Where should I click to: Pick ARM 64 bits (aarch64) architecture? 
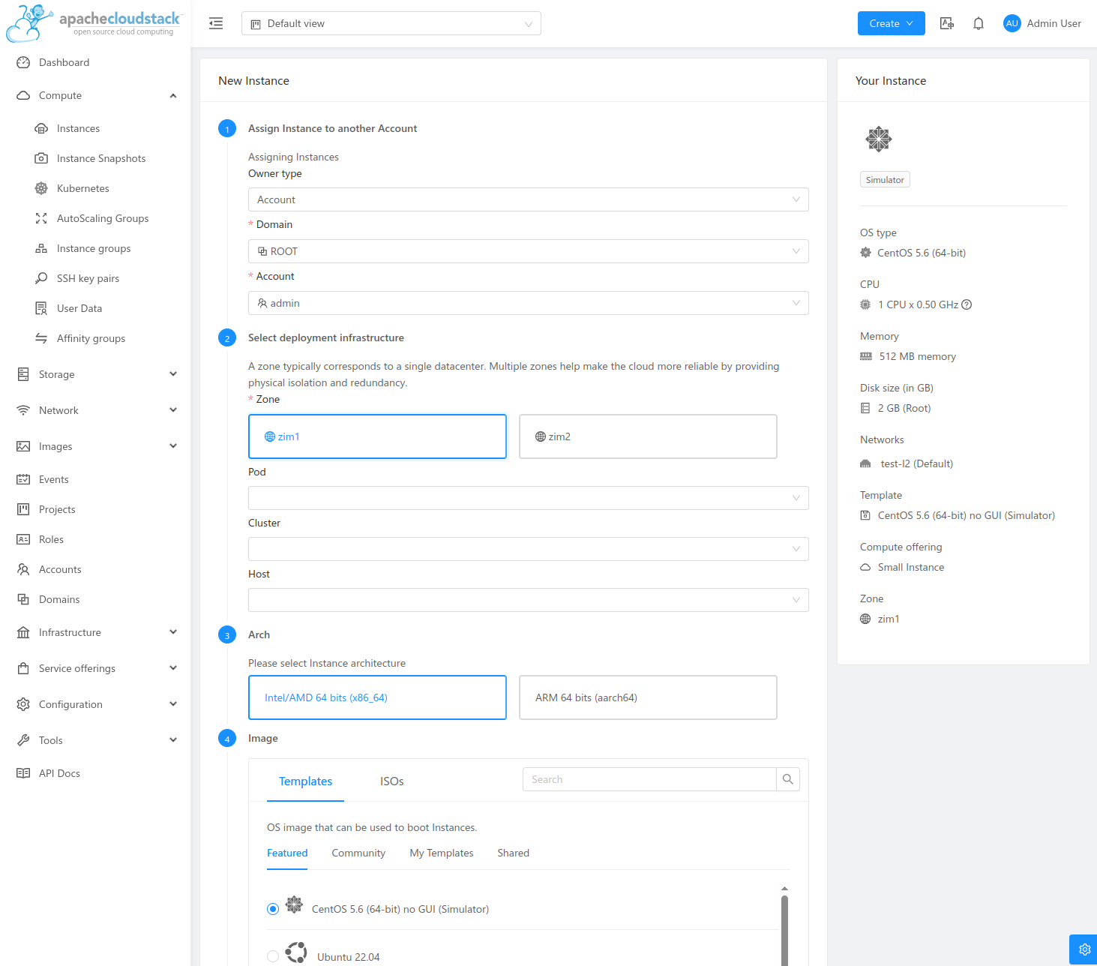[647, 697]
